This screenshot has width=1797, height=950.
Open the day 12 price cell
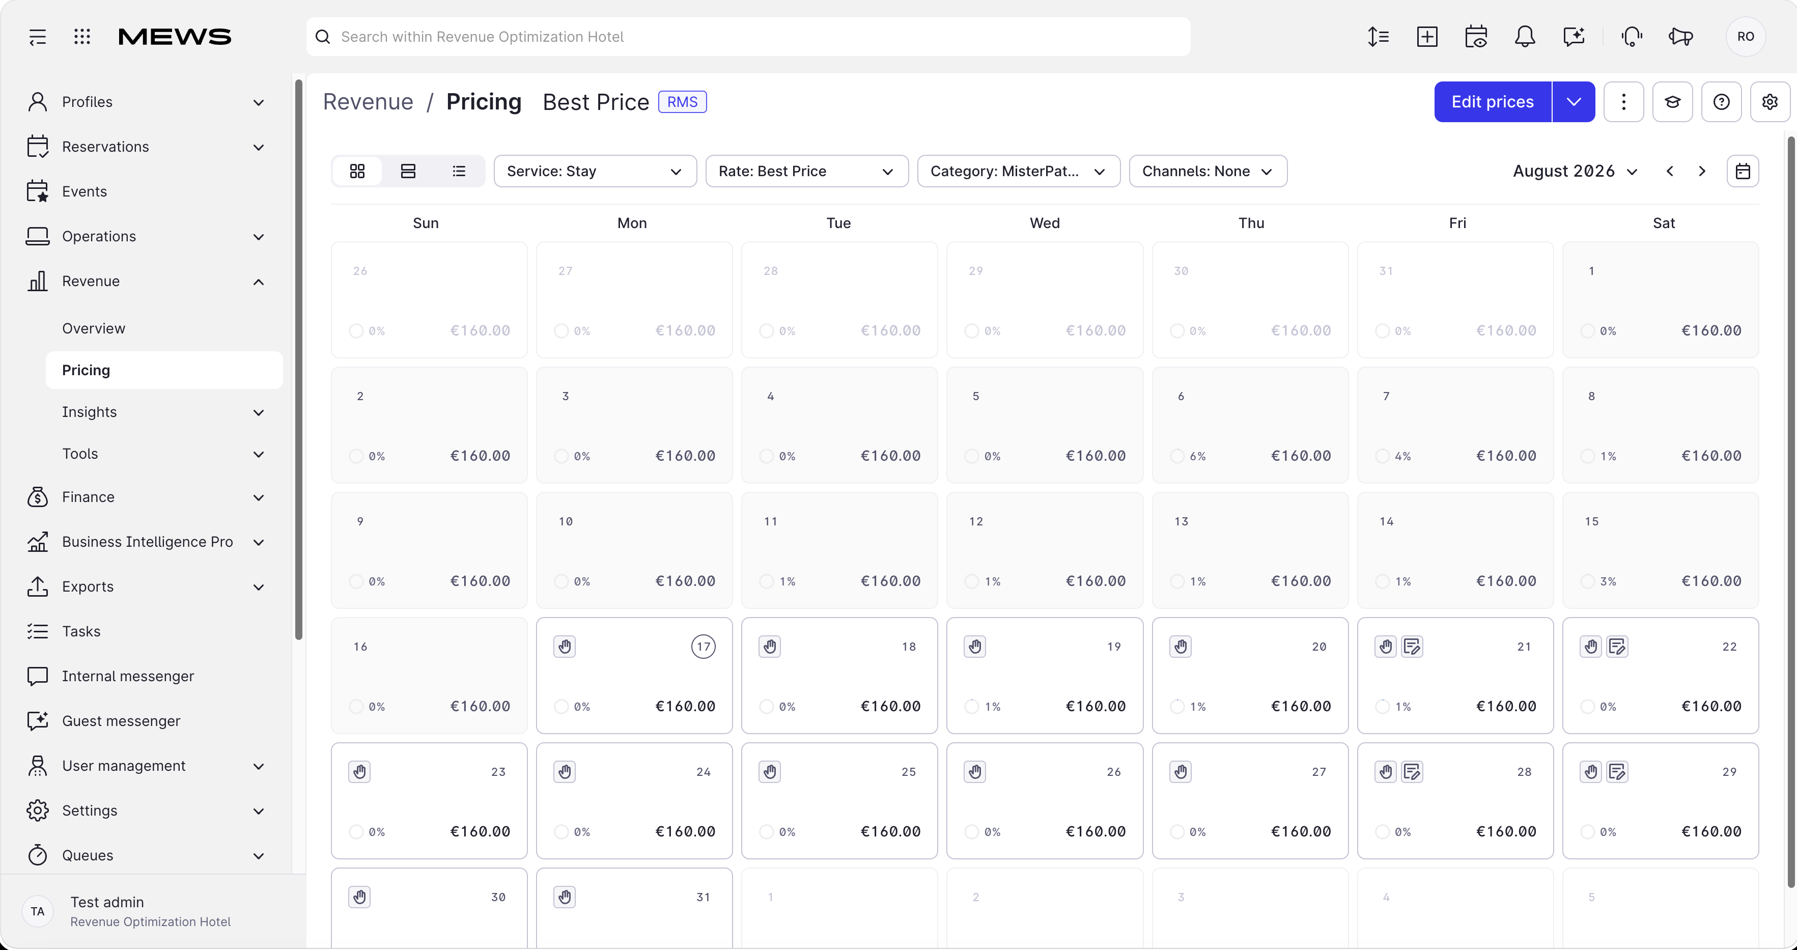tap(1044, 550)
